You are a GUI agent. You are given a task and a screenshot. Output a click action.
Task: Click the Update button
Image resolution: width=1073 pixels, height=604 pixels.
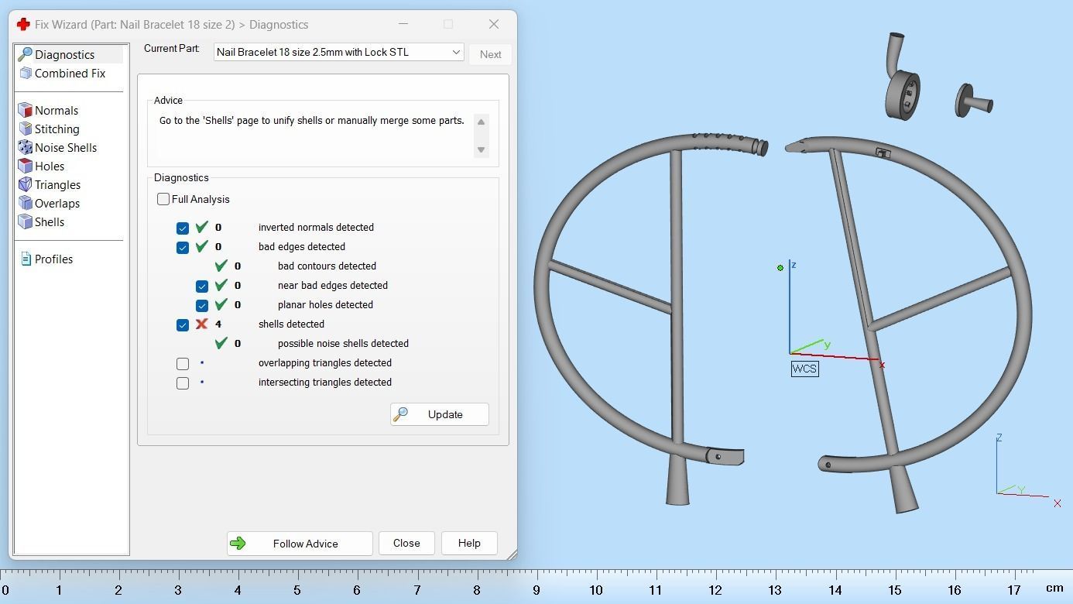coord(439,414)
